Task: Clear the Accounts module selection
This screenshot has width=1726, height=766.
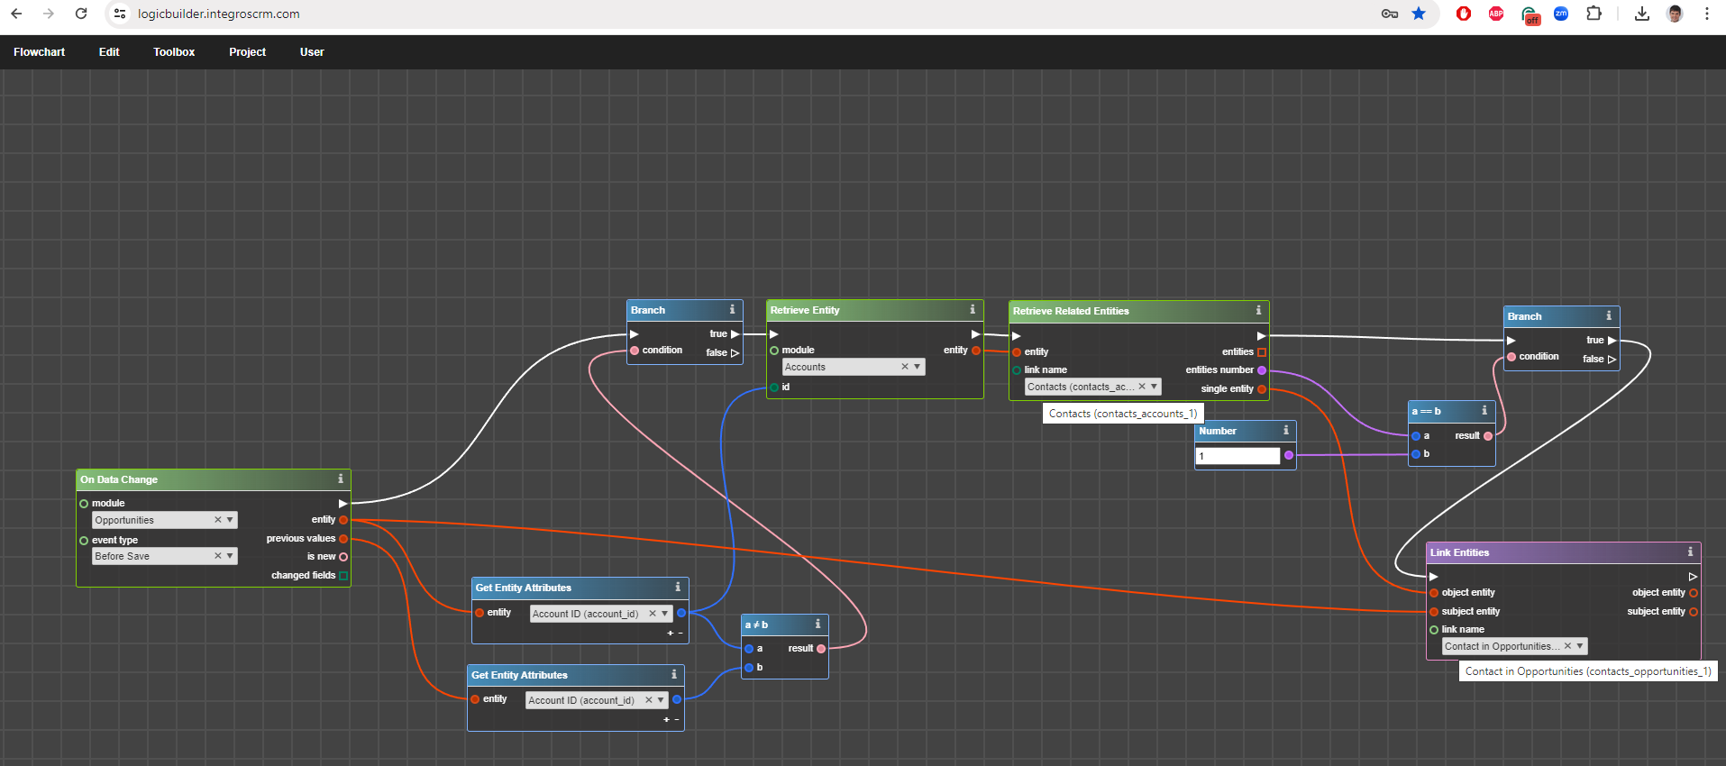Action: (x=905, y=367)
